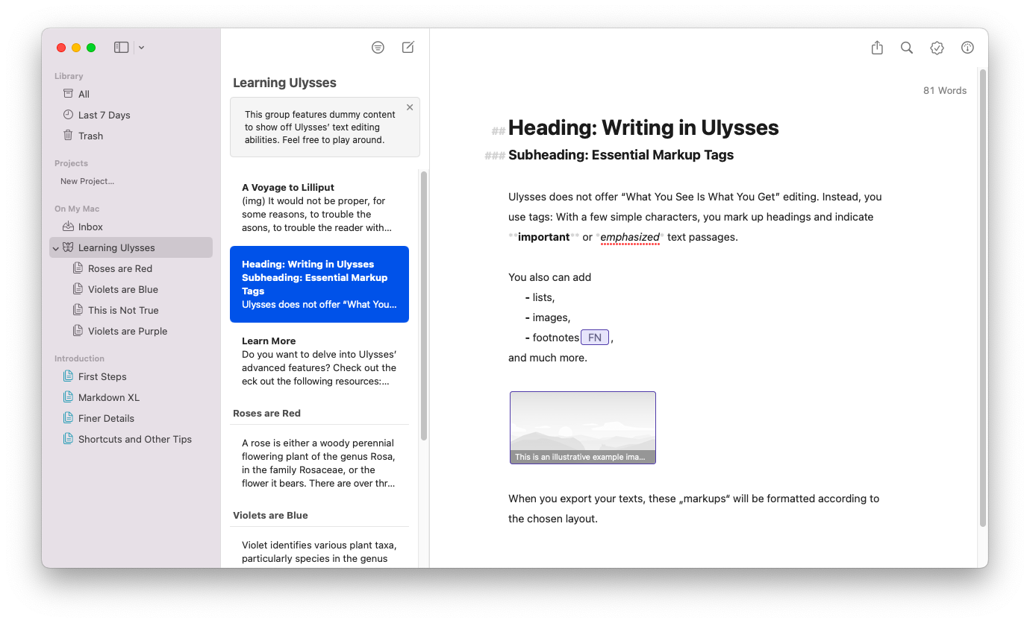Click Violets are Blue section header
Screen dimensions: 1030x623
(270, 515)
